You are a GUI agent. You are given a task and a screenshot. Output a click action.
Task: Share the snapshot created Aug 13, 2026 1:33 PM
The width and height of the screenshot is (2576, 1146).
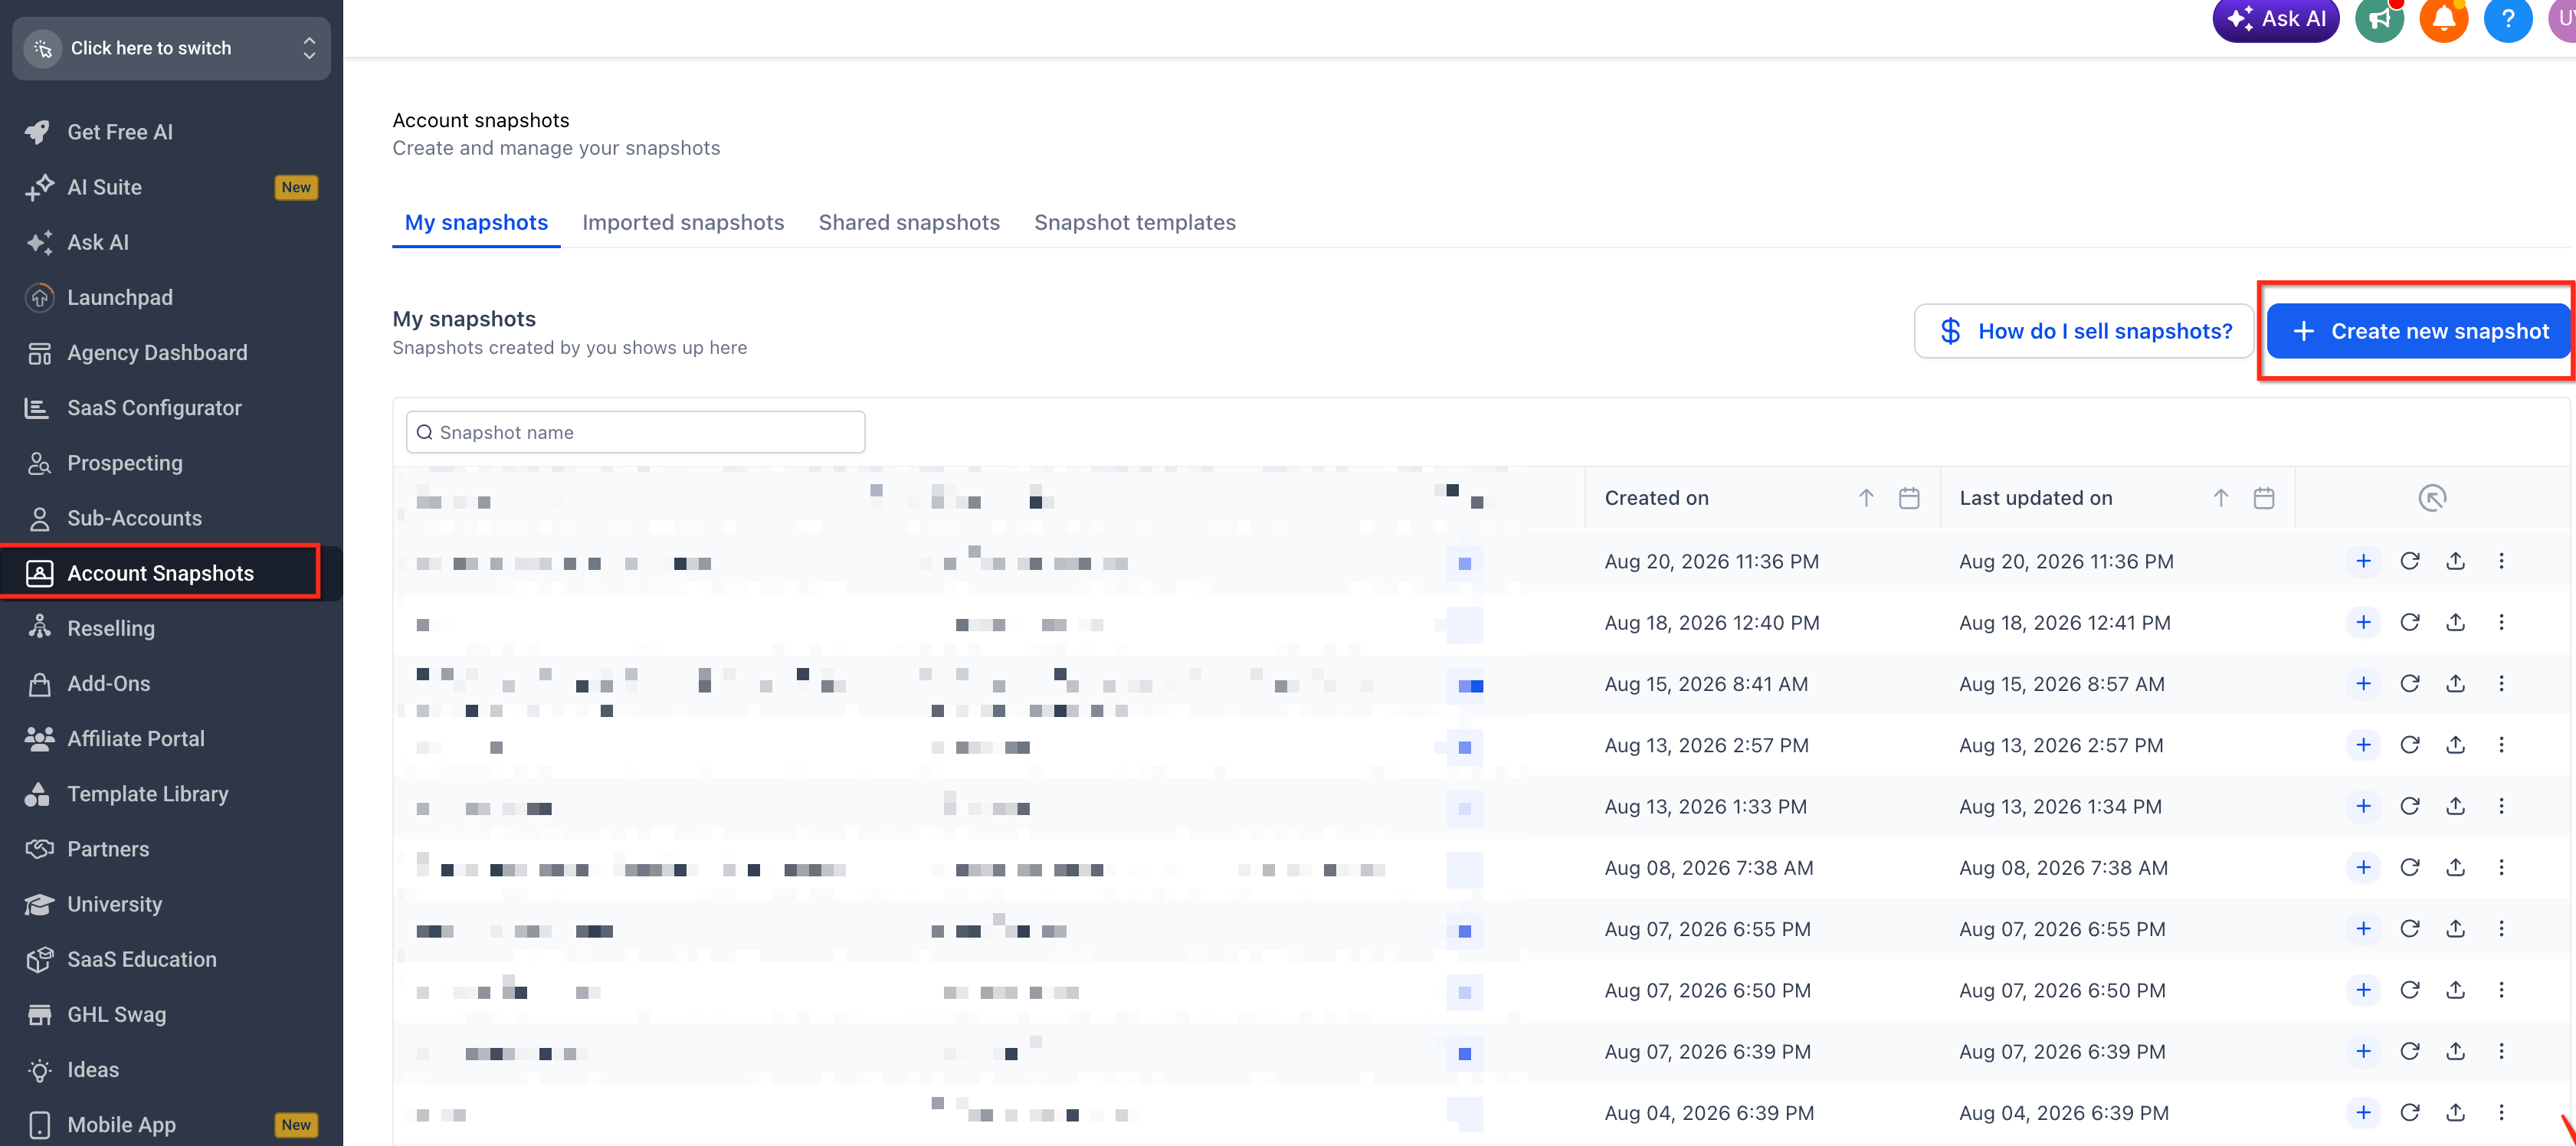tap(2455, 806)
